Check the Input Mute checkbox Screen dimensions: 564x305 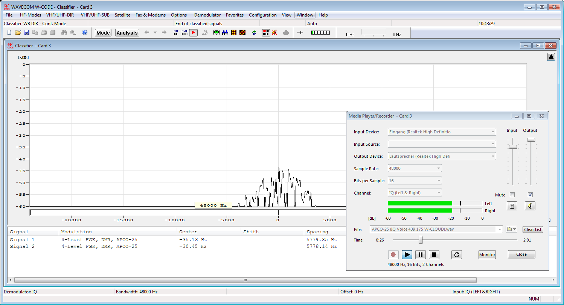(512, 195)
